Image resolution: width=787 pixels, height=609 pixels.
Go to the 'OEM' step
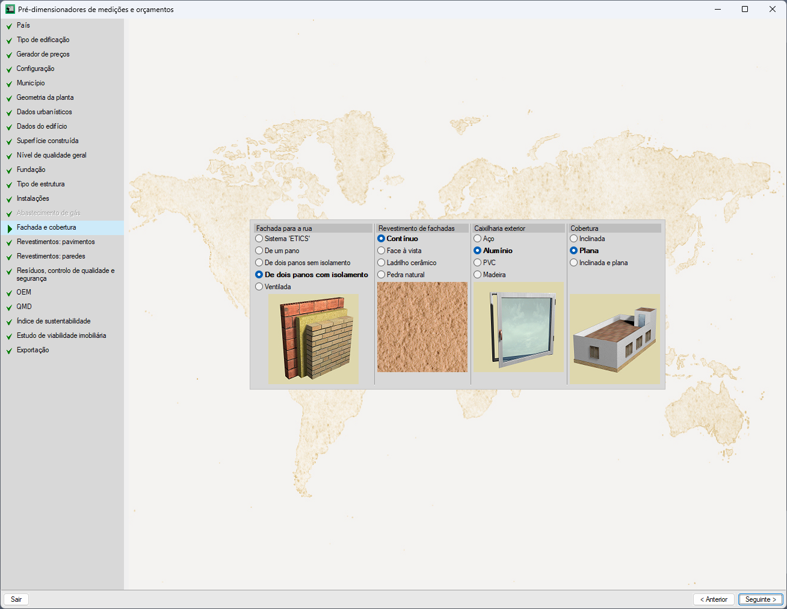[x=24, y=292]
